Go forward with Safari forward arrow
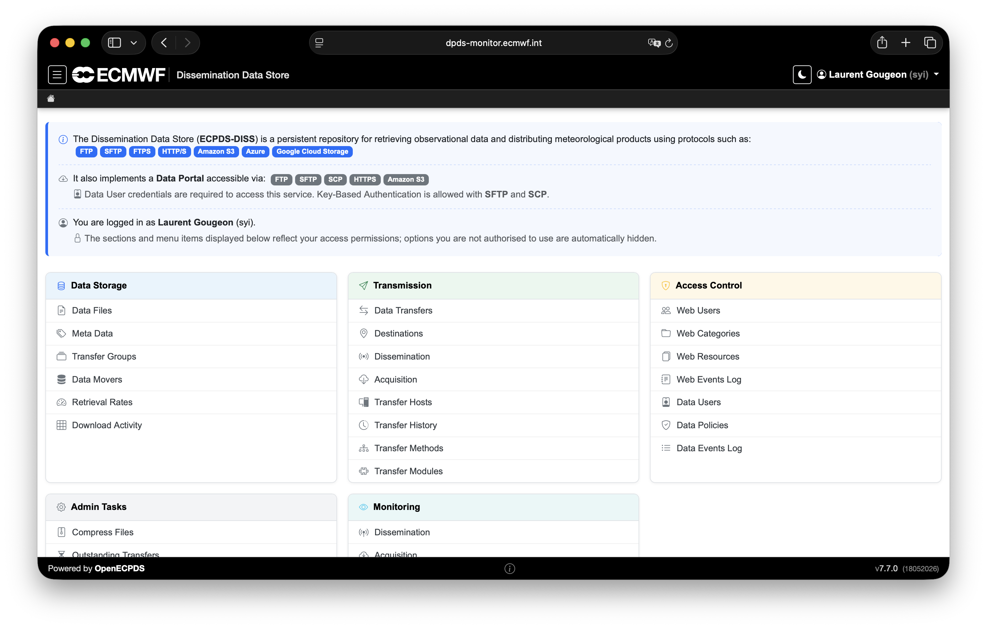Viewport: 987px width, 629px height. 188,43
